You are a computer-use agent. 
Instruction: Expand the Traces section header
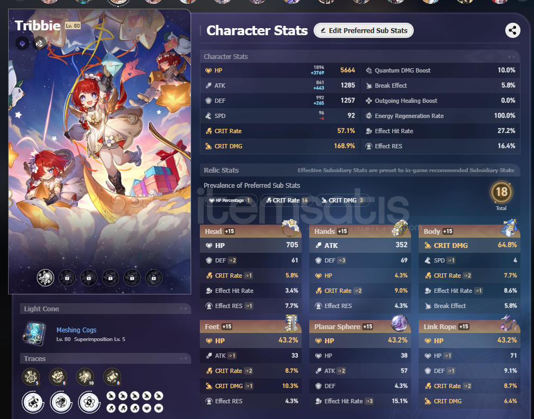[x=105, y=358]
